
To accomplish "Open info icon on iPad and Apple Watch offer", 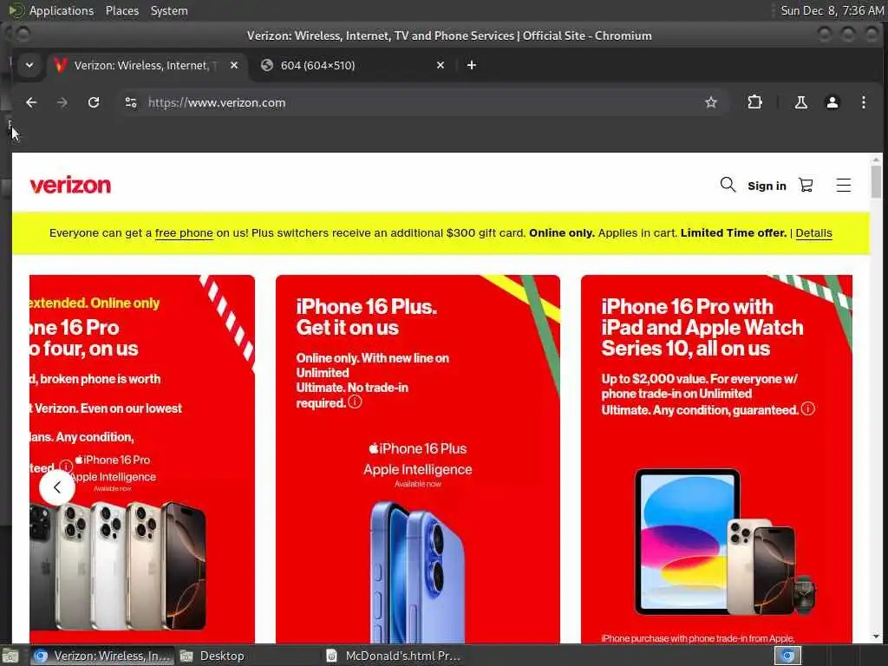I will coord(808,409).
